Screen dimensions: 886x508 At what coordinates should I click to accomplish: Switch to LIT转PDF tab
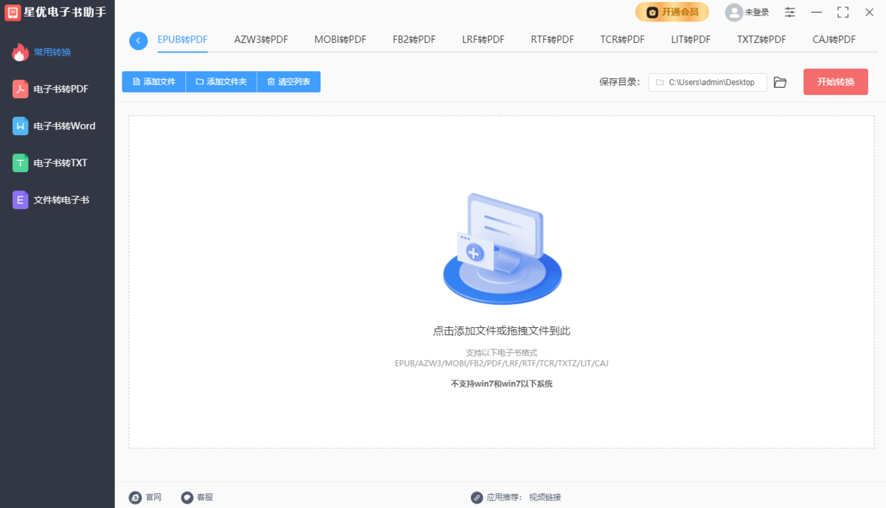point(691,40)
